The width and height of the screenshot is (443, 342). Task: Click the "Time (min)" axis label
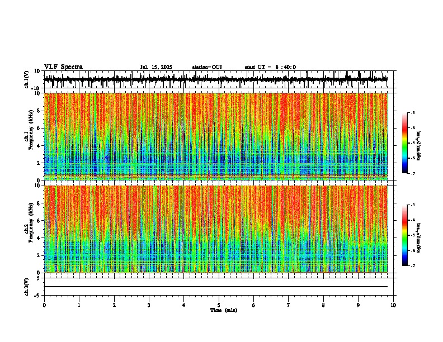click(224, 310)
